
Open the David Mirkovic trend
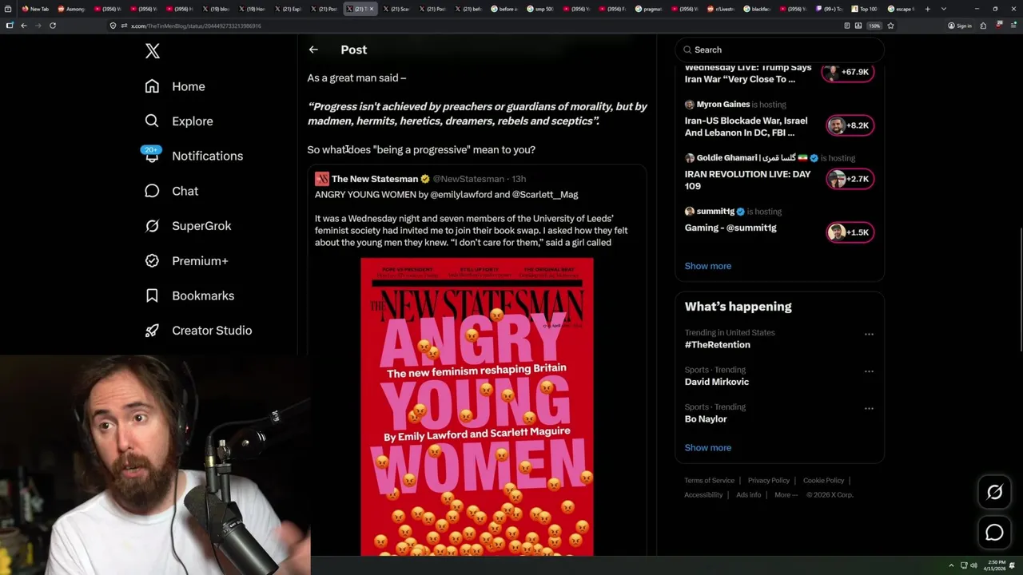(x=716, y=382)
